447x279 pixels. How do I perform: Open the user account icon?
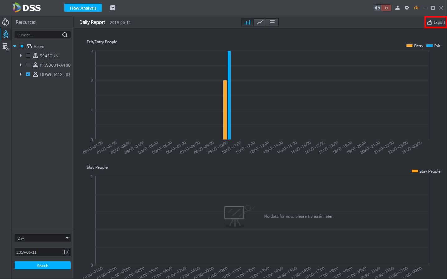point(397,8)
